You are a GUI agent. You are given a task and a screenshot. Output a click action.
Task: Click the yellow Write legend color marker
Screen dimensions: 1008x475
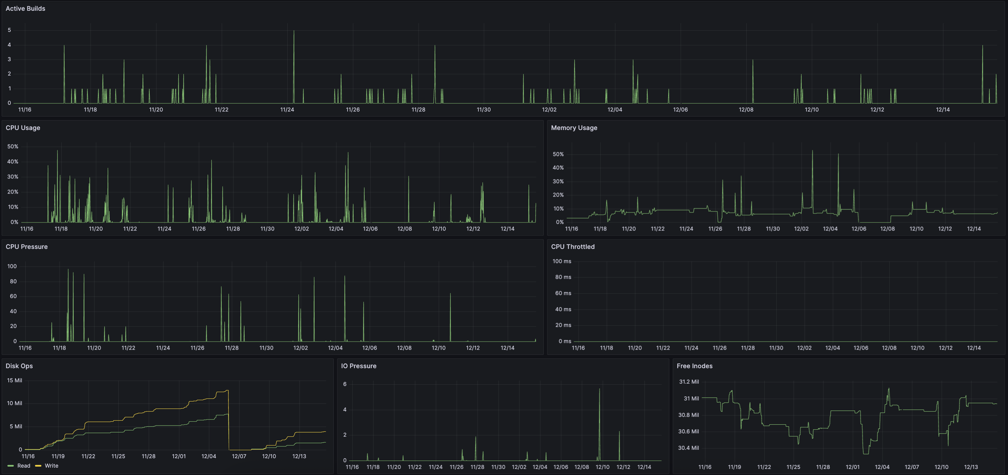(38, 465)
